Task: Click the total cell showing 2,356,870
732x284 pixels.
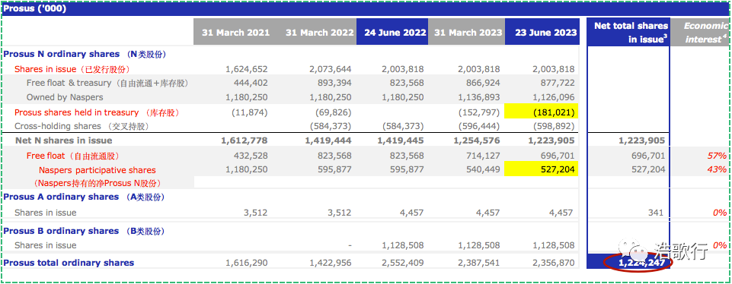Action: click(553, 263)
